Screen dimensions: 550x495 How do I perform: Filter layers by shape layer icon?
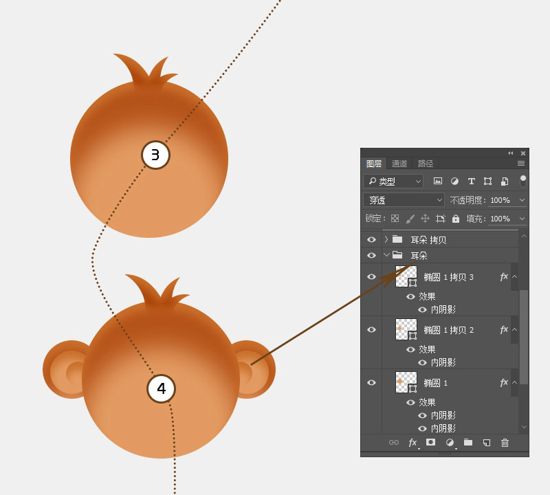[487, 181]
